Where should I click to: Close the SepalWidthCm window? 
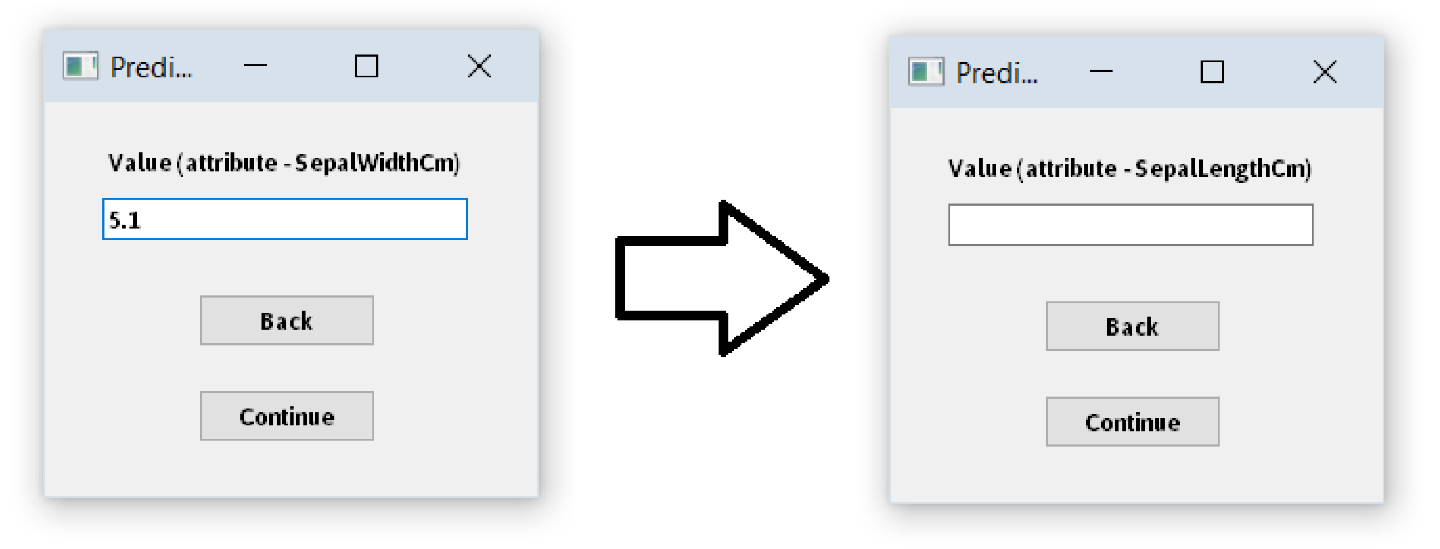[479, 66]
